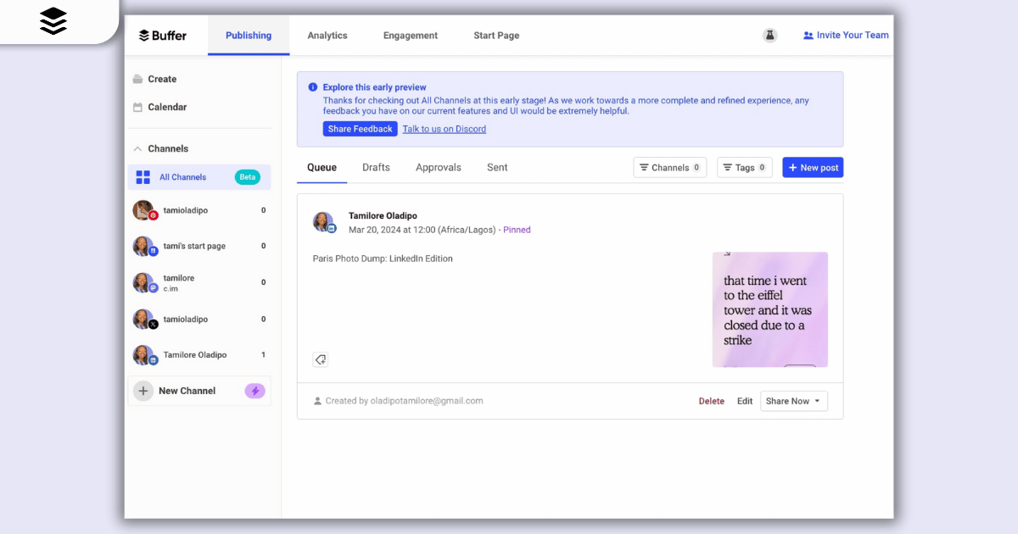Collapse the Channels section chevron
The image size is (1018, 534).
point(137,149)
